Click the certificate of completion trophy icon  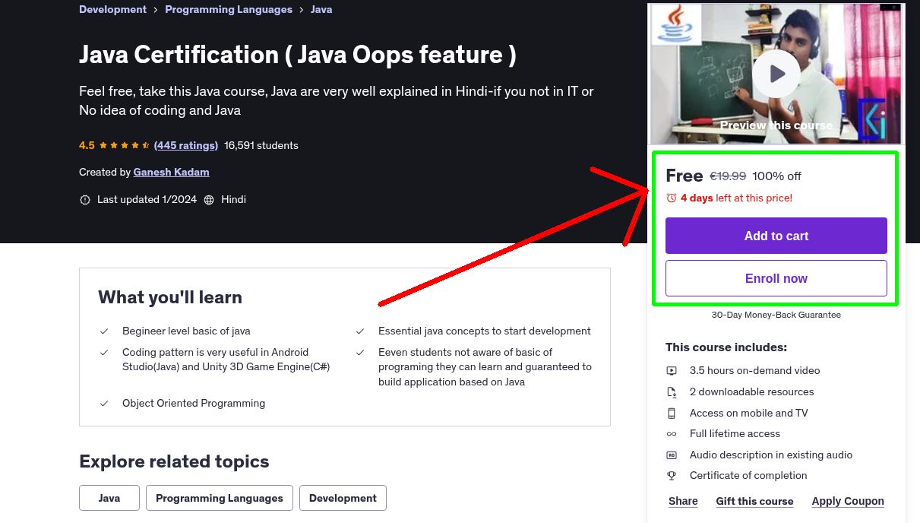click(x=672, y=475)
